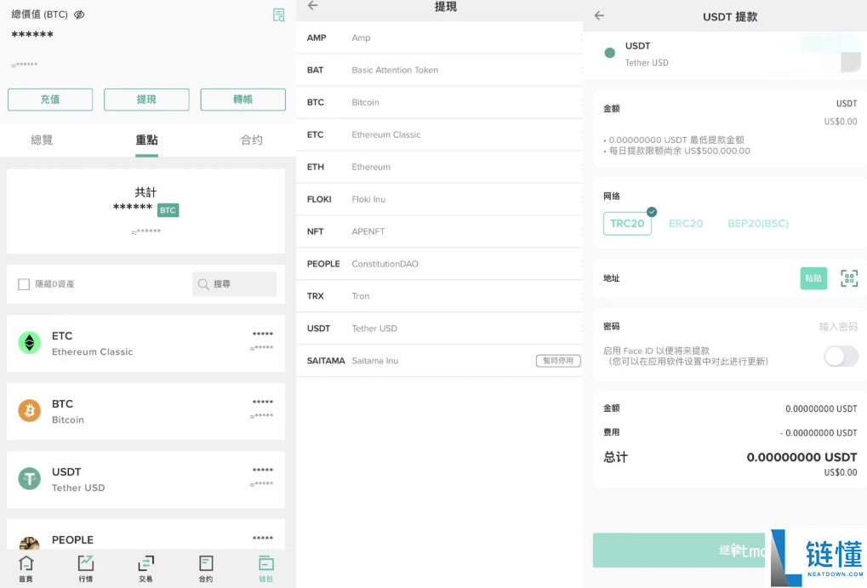This screenshot has height=588, width=867.
Task: Choose USDT Tether USD in withdrawal list
Action: click(440, 328)
